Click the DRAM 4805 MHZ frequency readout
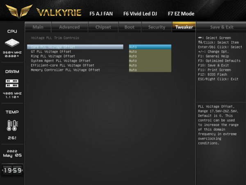Viewport: 246px width, 185px height. 12,93
